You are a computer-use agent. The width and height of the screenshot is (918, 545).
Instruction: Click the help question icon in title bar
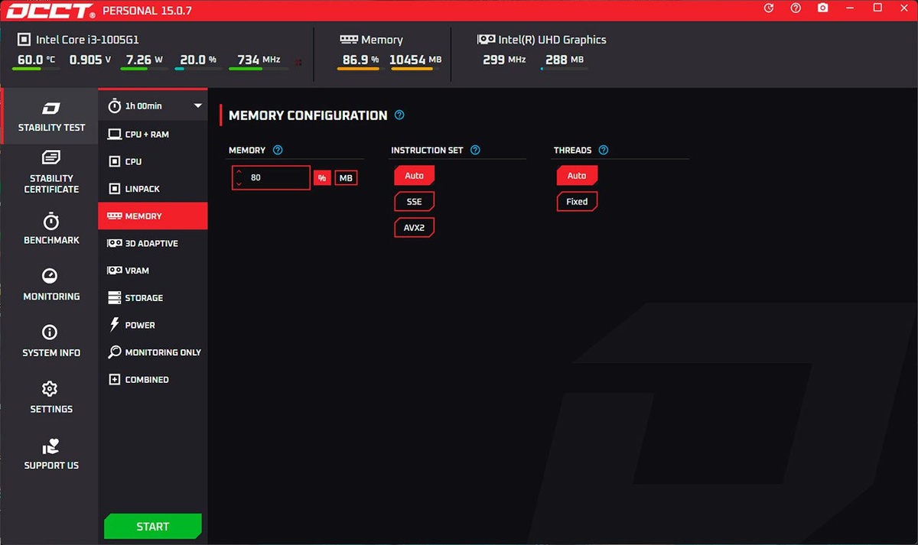pos(796,8)
